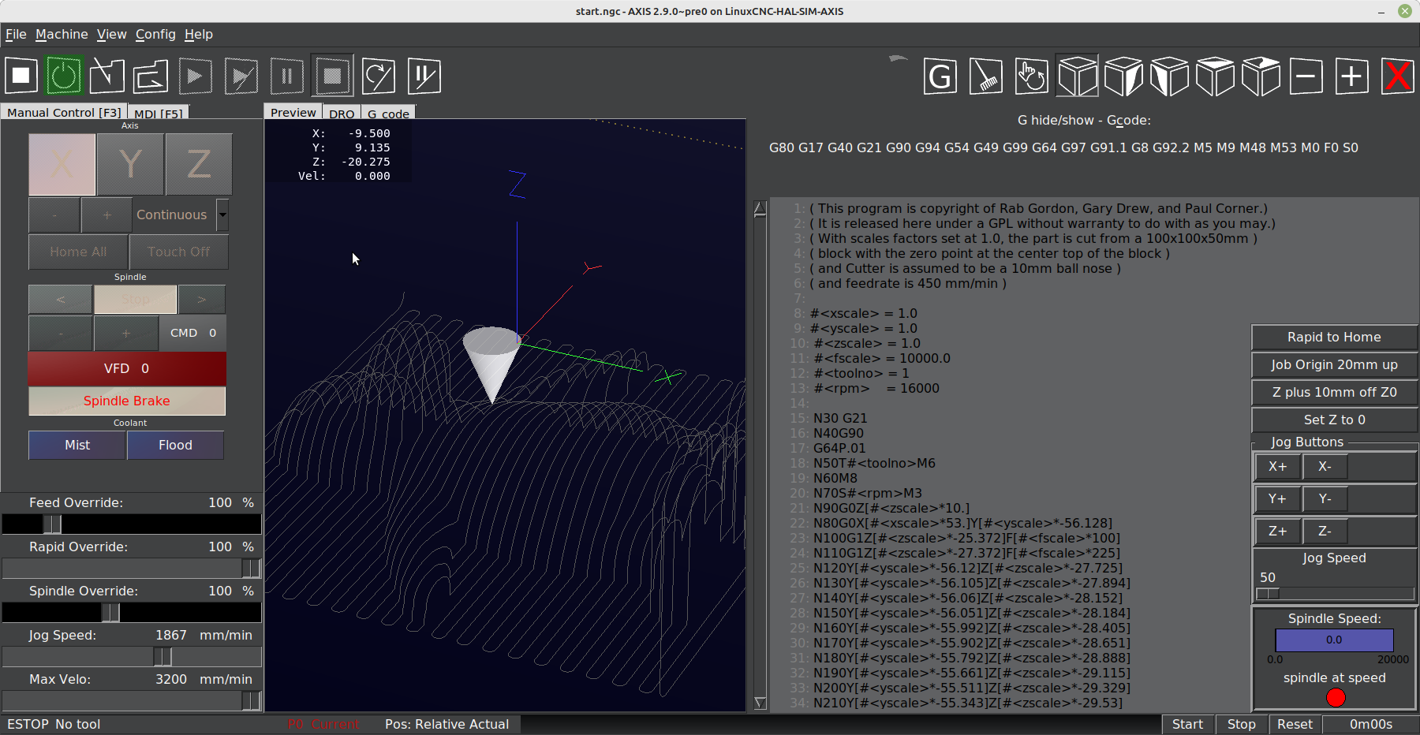Open the Config menu

click(155, 34)
